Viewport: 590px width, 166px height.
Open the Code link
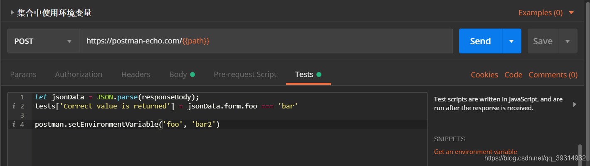pos(513,75)
